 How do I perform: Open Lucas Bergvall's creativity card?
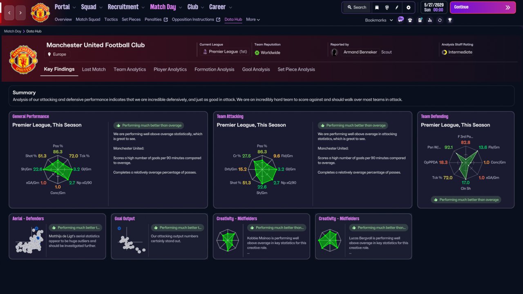[x=364, y=236]
